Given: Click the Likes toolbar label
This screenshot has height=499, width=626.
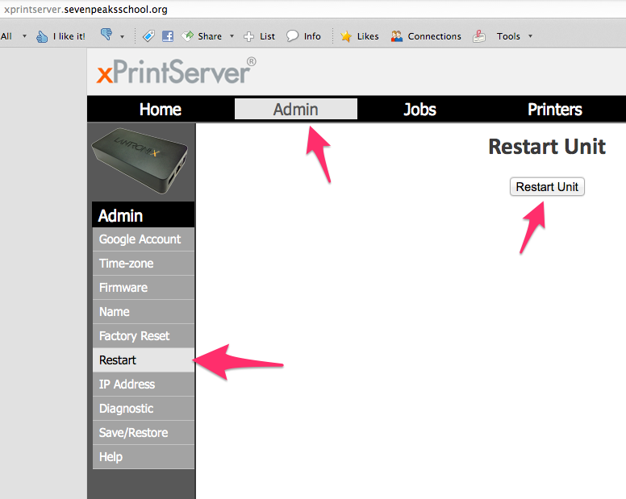Looking at the screenshot, I should 368,36.
